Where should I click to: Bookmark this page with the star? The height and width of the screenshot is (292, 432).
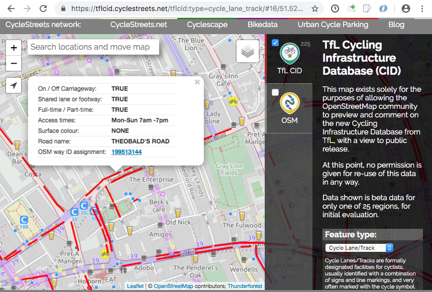(315, 9)
